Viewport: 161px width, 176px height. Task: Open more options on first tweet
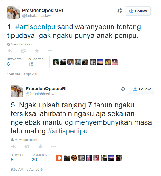pyautogui.click(x=50, y=51)
